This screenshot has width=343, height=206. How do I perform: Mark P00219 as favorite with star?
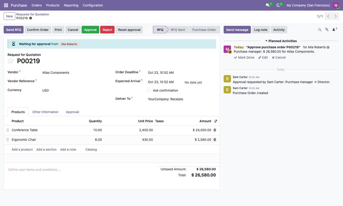tap(10, 61)
